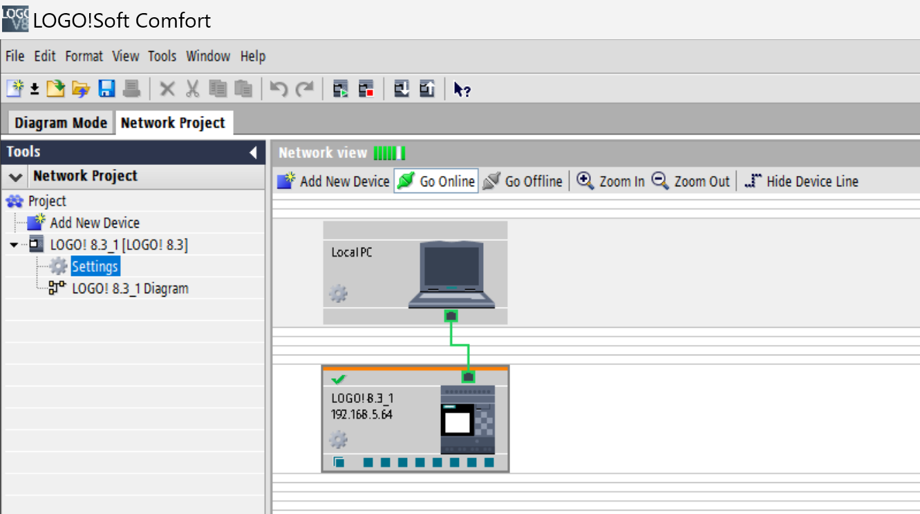Collapse the LOGO! 8.3_1 tree node
The width and height of the screenshot is (920, 514).
click(x=14, y=245)
